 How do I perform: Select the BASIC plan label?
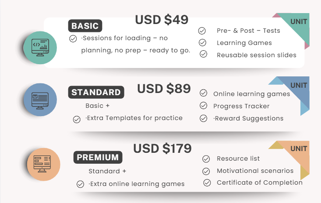[85, 26]
